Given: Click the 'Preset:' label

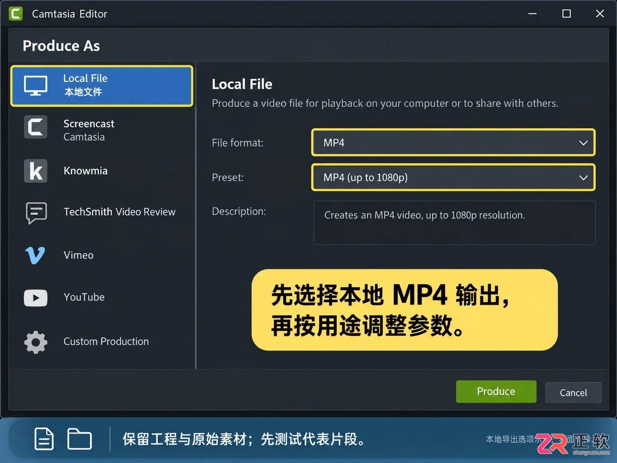Looking at the screenshot, I should point(228,177).
